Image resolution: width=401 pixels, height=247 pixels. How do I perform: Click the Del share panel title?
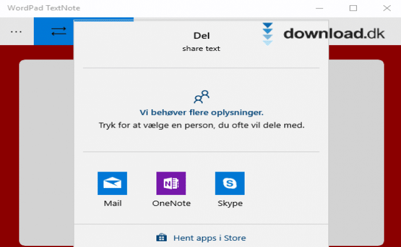[x=202, y=35]
